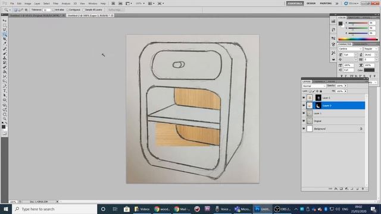The height and width of the screenshot is (214, 381).
Task: Open the Regular font style dropdown
Action: tap(370, 49)
